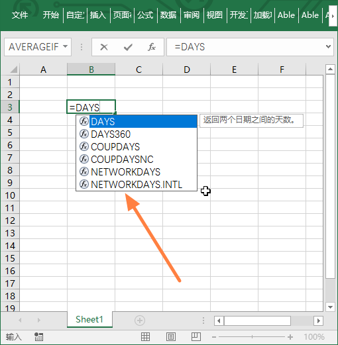Viewport: 338px width, 345px height.
Task: Open the 视图 ribbon tab
Action: 215,15
